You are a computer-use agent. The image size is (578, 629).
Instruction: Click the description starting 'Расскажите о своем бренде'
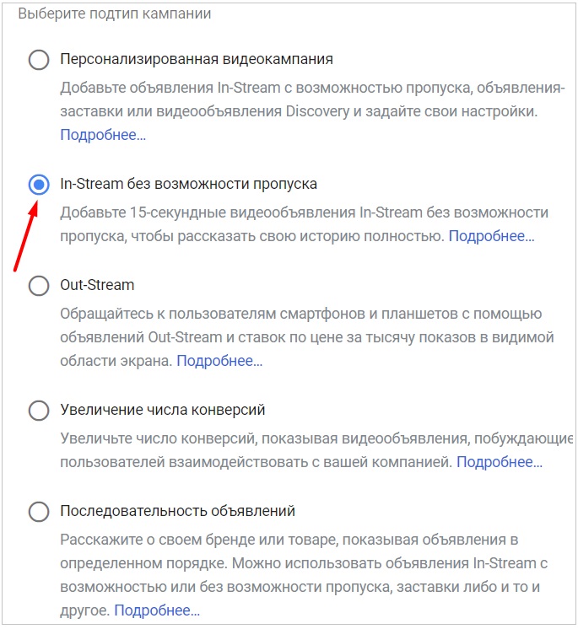[x=304, y=575]
